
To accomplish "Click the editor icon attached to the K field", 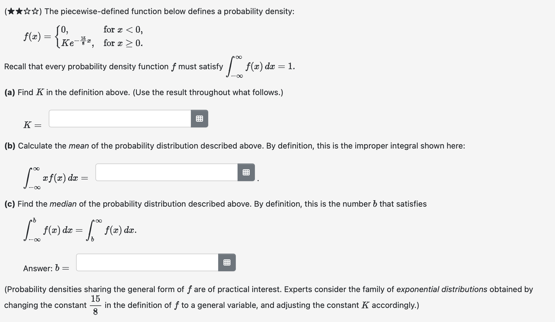I will tap(200, 119).
